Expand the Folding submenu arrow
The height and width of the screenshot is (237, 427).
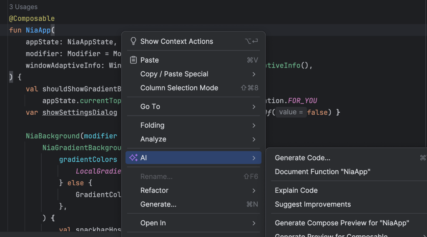(x=254, y=125)
